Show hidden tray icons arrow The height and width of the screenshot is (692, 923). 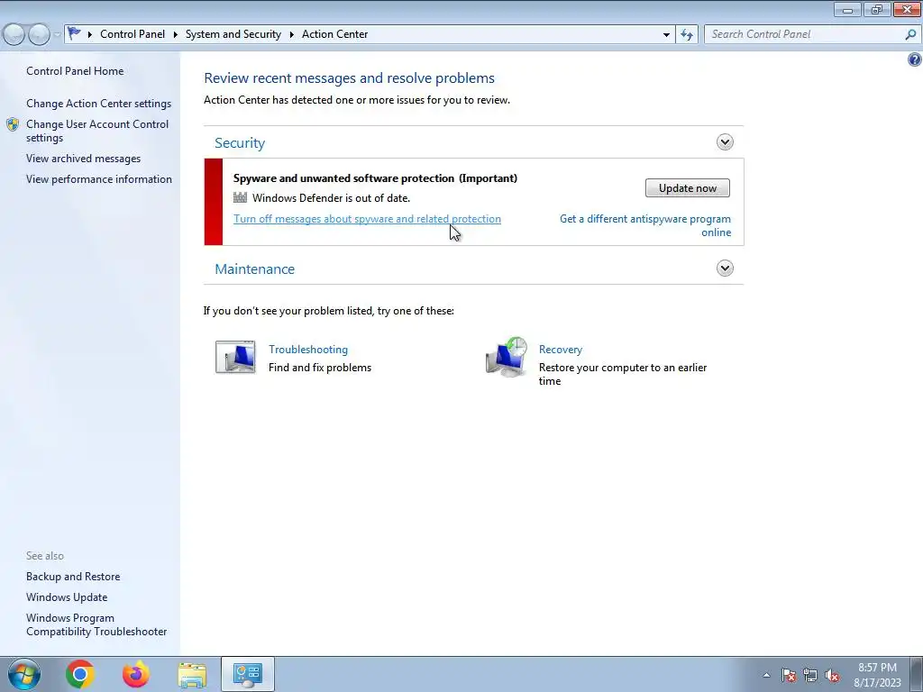(x=766, y=675)
